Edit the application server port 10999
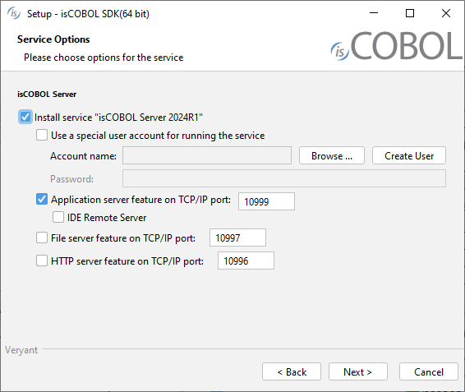This screenshot has width=465, height=392. pyautogui.click(x=267, y=201)
